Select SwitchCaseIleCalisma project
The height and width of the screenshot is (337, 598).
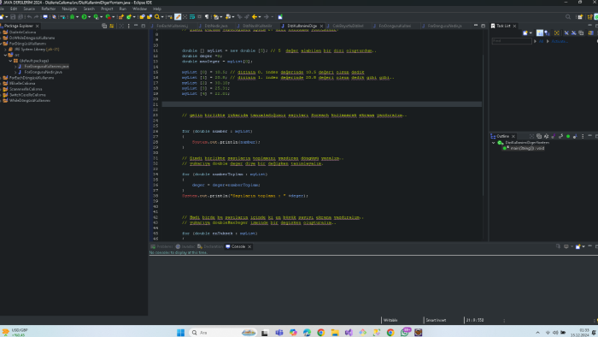tap(27, 95)
